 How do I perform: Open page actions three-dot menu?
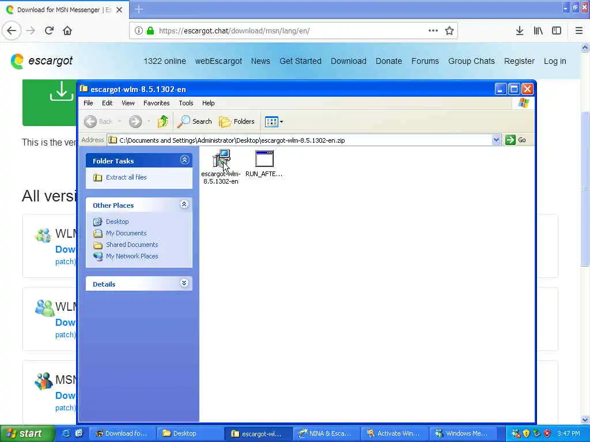click(433, 31)
